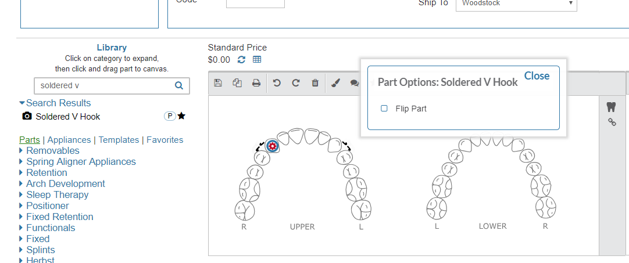The width and height of the screenshot is (629, 263).
Task: Select the upper right last molar tooth
Action: click(x=245, y=210)
